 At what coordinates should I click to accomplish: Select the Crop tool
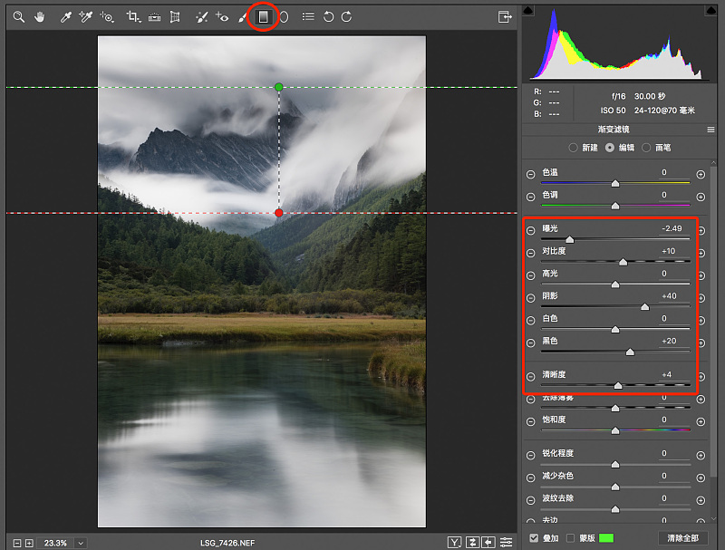(x=133, y=17)
